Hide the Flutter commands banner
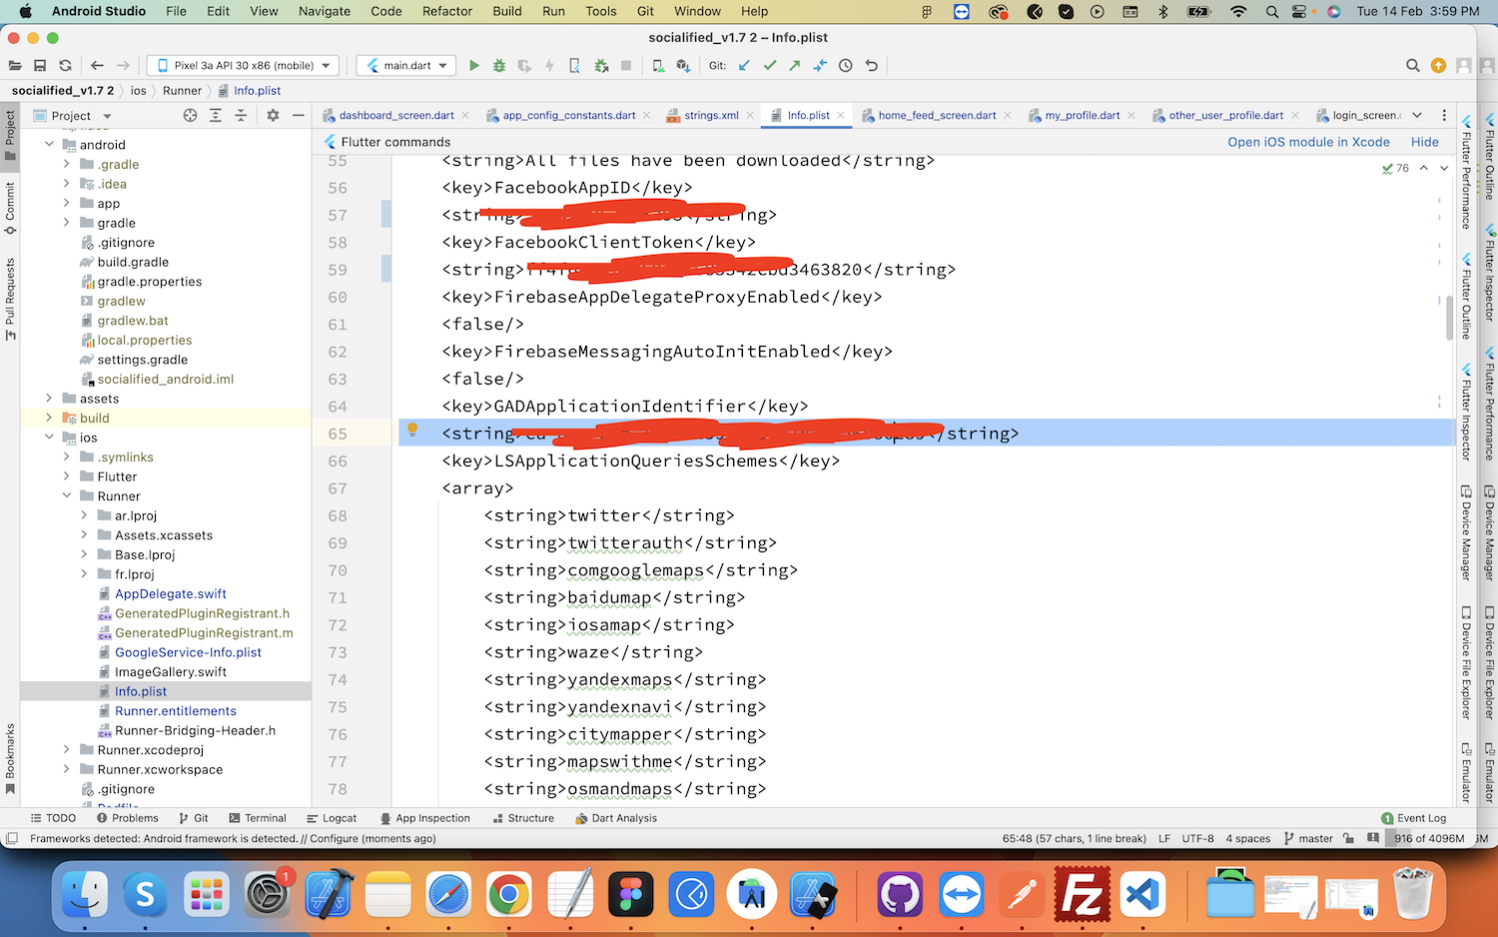Screen dimensions: 1498x937 click(1425, 142)
